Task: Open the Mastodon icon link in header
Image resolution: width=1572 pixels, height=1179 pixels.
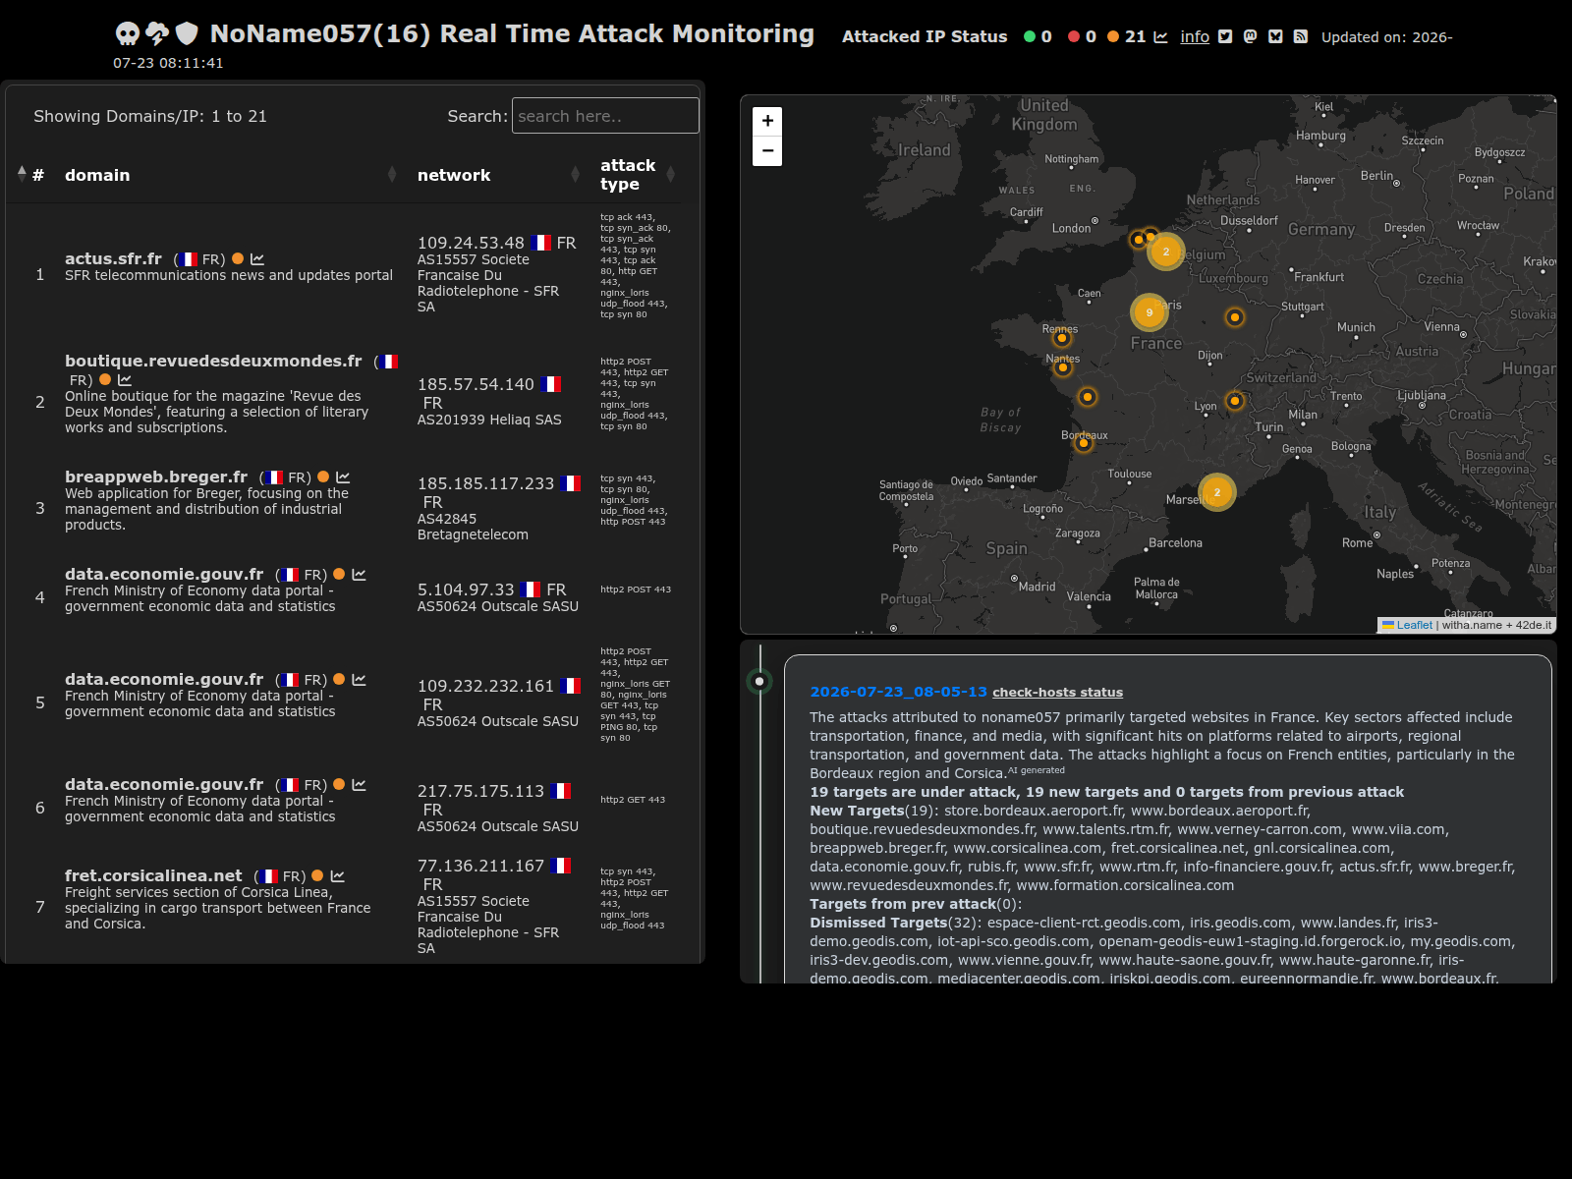Action: [1250, 37]
